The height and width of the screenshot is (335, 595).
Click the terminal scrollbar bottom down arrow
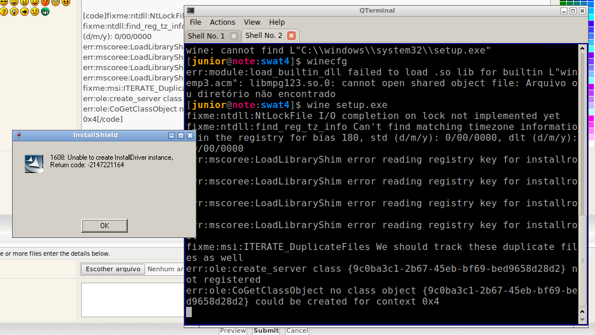click(582, 319)
